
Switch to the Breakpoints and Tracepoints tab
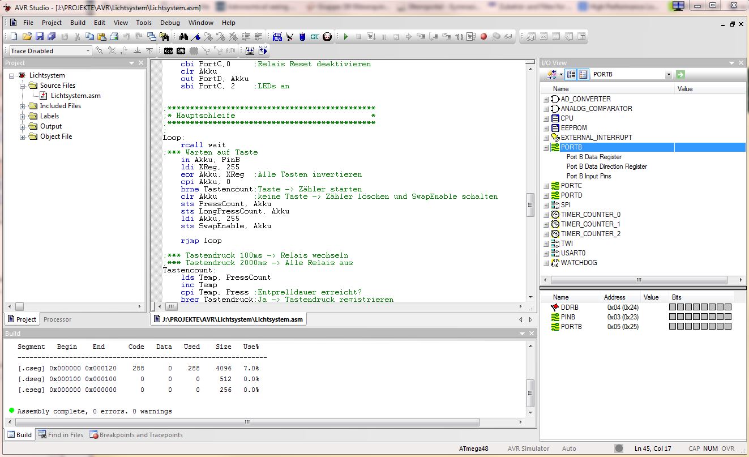point(136,435)
